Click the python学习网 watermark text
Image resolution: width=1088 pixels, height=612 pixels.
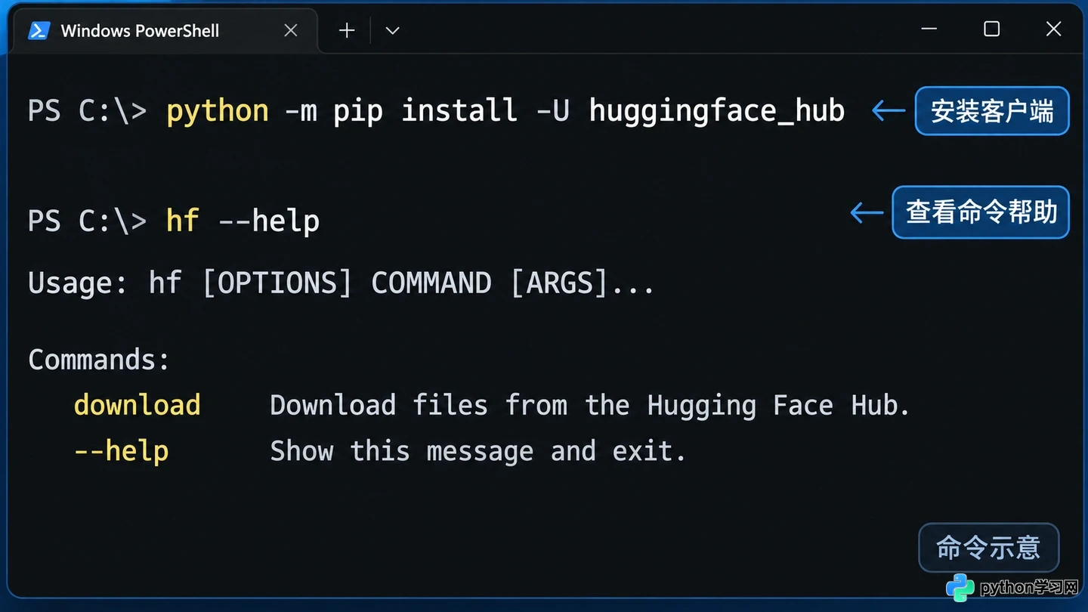pyautogui.click(x=1028, y=587)
